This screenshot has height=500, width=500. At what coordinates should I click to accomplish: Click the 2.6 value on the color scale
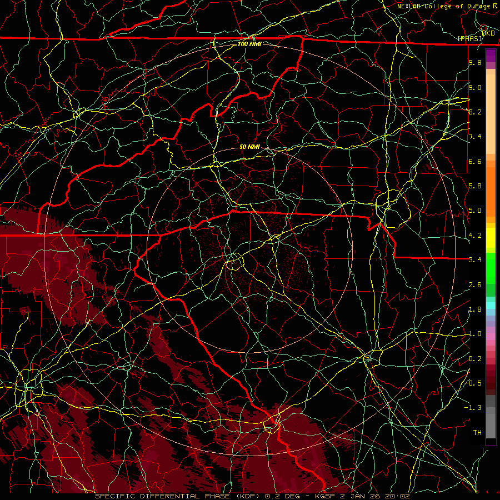coord(475,284)
